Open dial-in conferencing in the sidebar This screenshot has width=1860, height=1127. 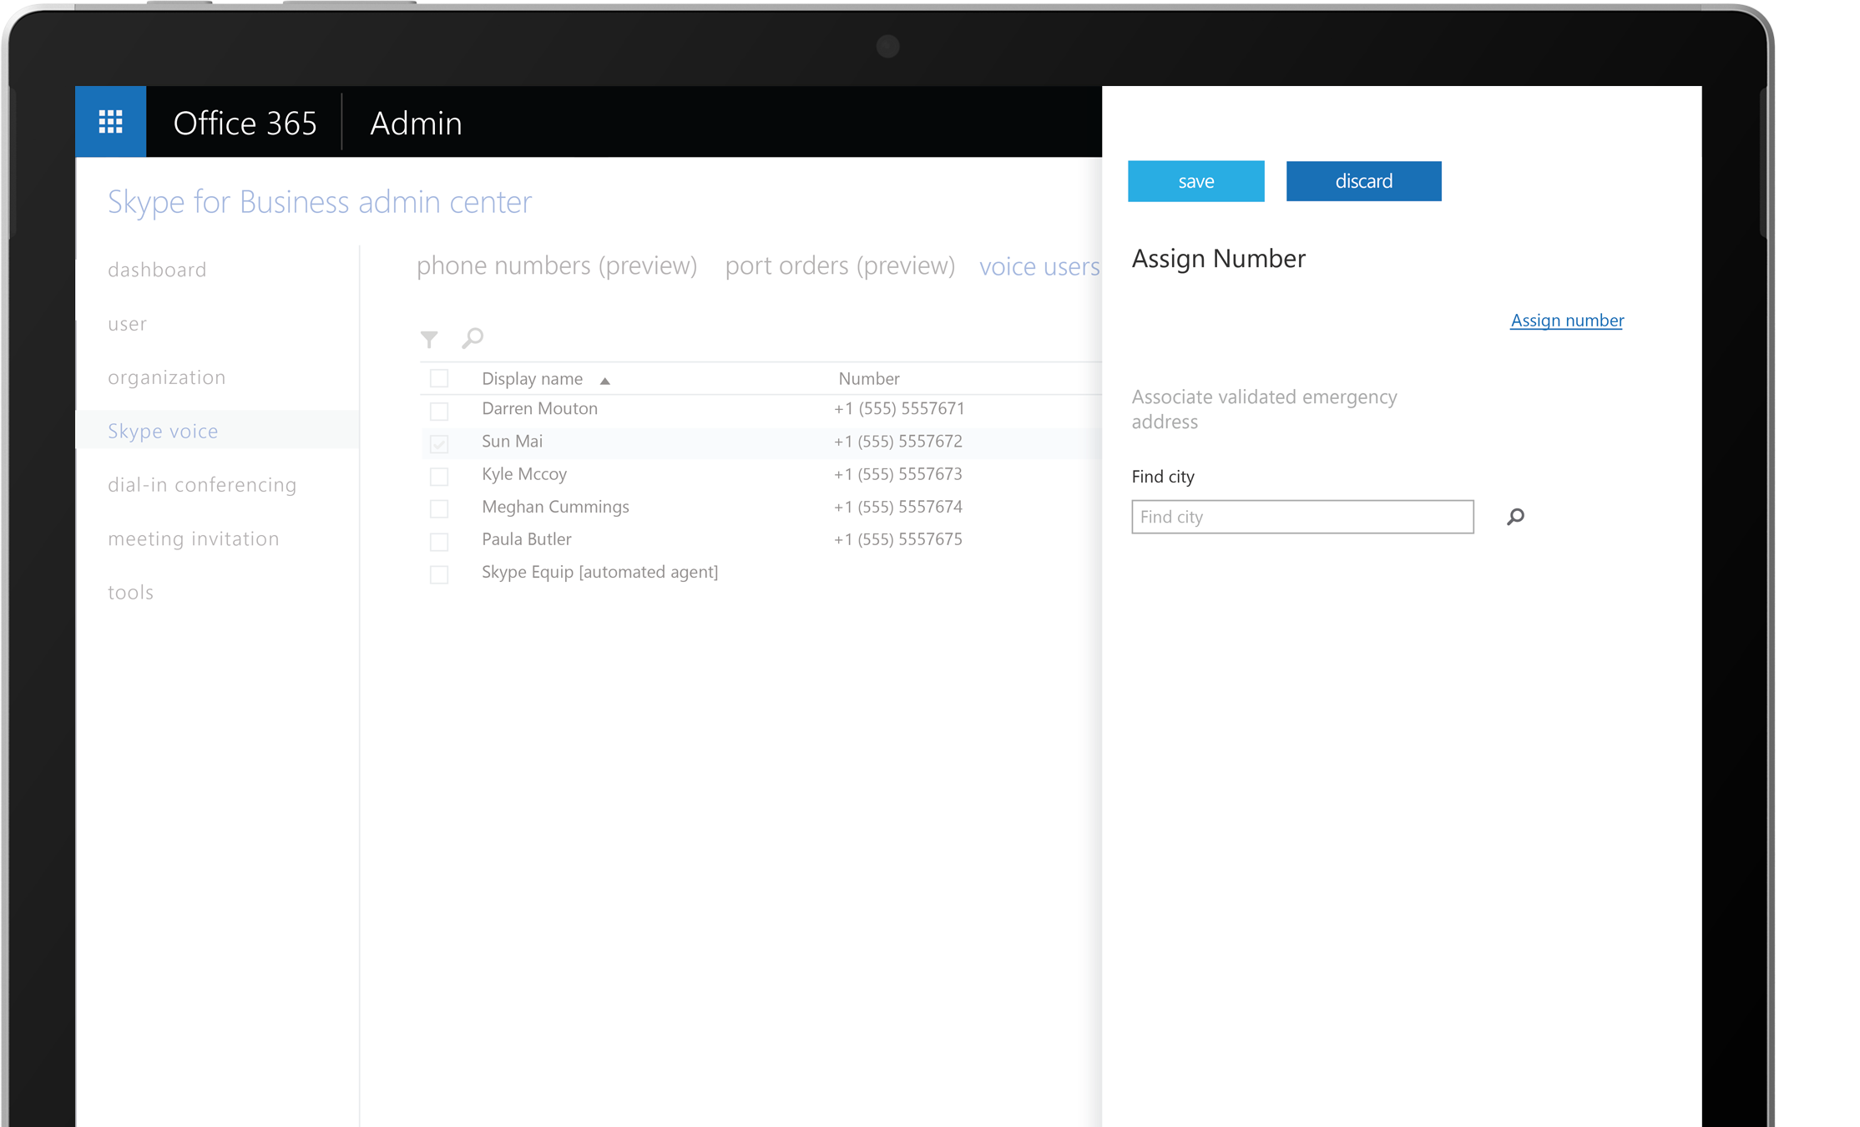pos(202,485)
